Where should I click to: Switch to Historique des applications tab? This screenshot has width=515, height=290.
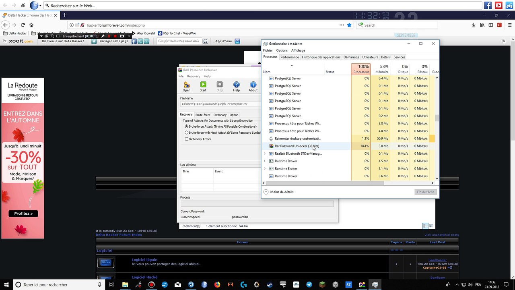pyautogui.click(x=321, y=57)
